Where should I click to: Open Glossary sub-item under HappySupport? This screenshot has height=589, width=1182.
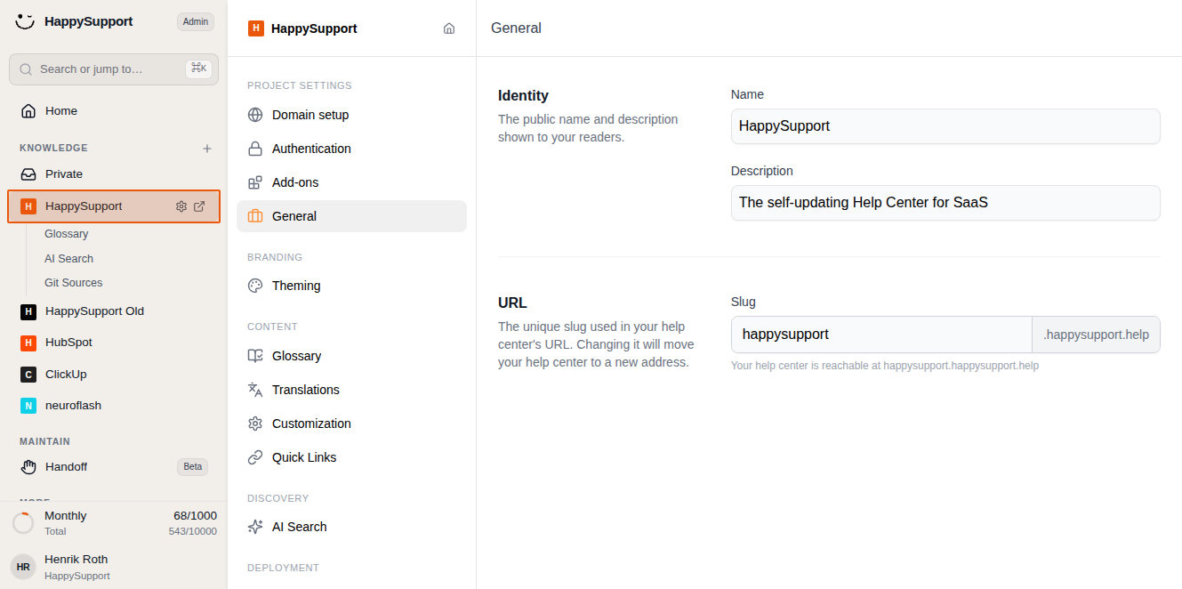67,234
